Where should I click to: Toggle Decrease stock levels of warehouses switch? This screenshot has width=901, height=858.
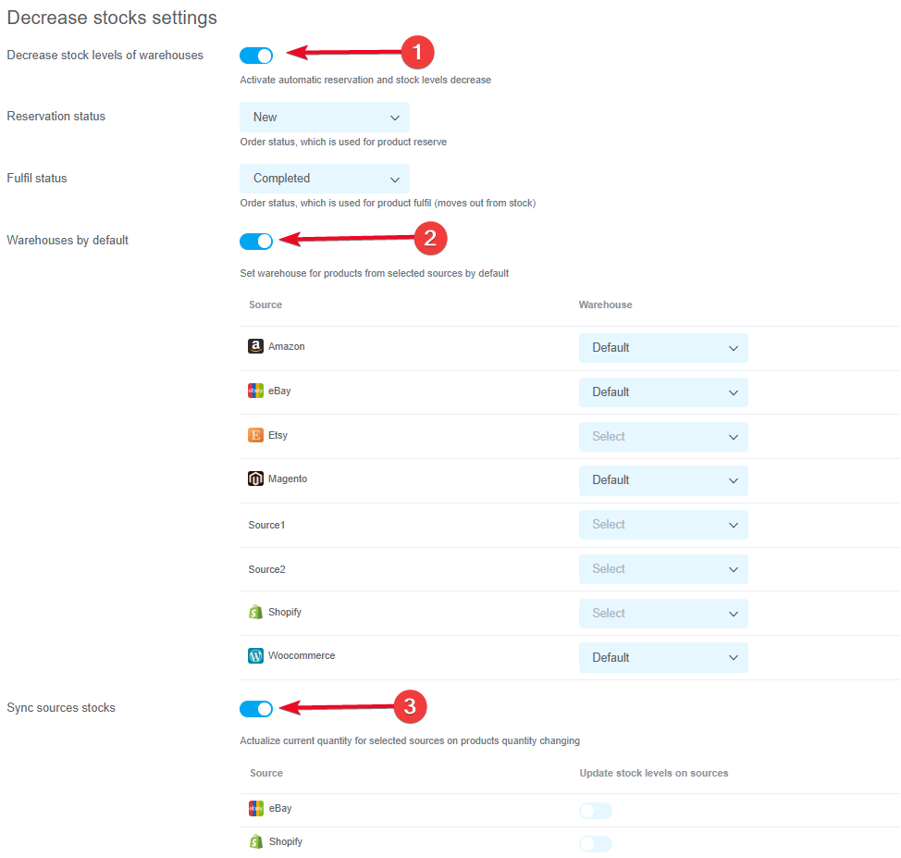tap(256, 56)
